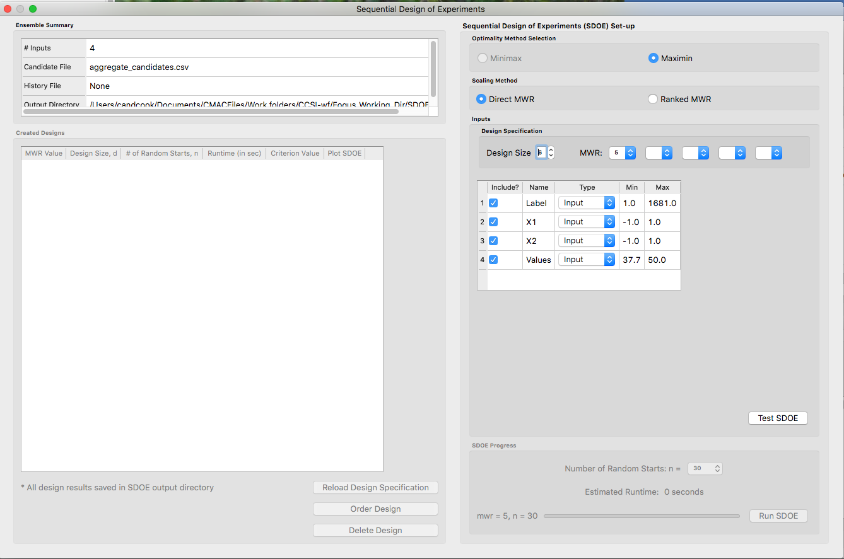Switch scaling method to Ranked MWR

pyautogui.click(x=652, y=99)
